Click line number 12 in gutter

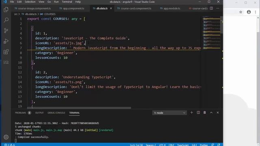tap(20, 72)
